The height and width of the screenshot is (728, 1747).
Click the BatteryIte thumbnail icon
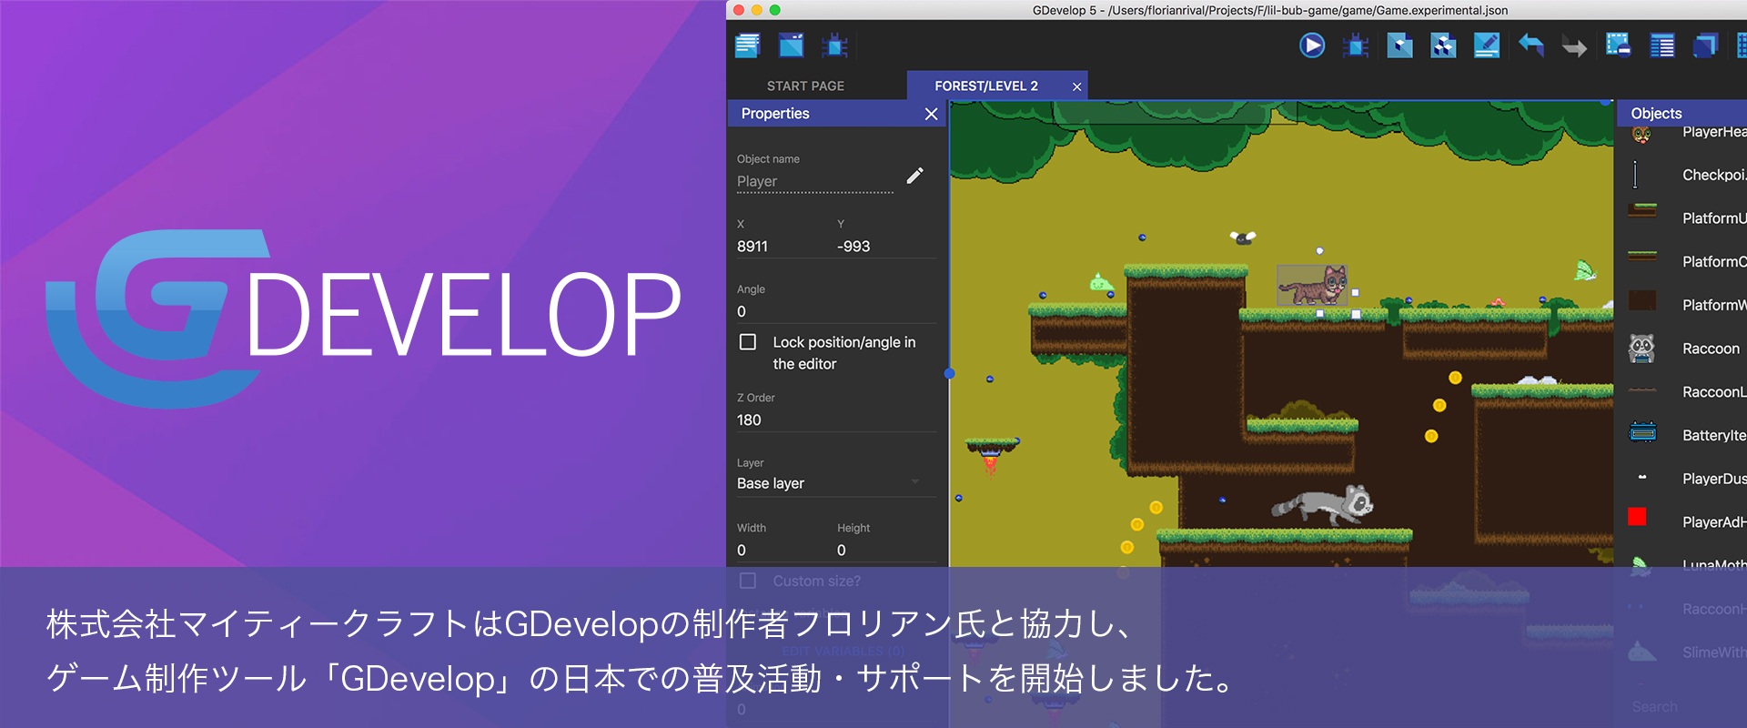pos(1642,432)
